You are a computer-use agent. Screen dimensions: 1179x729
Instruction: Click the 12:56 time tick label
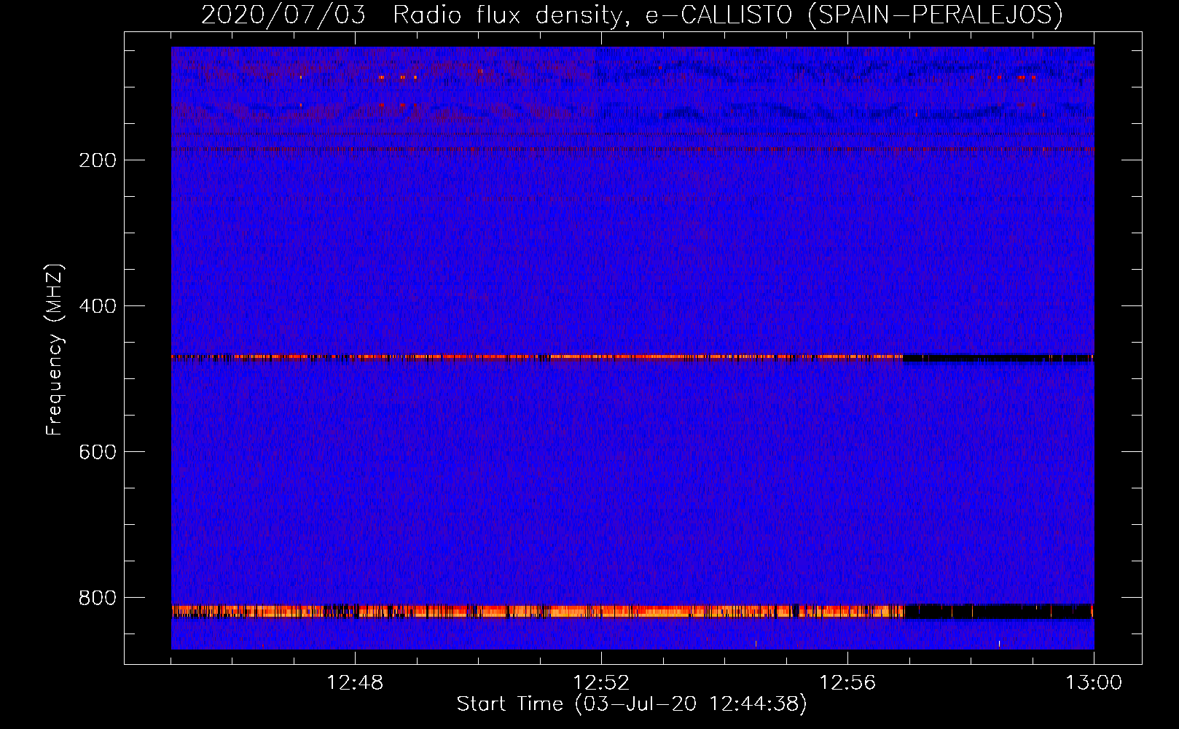[847, 683]
